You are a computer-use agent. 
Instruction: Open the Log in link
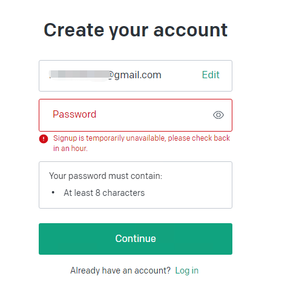pos(187,270)
